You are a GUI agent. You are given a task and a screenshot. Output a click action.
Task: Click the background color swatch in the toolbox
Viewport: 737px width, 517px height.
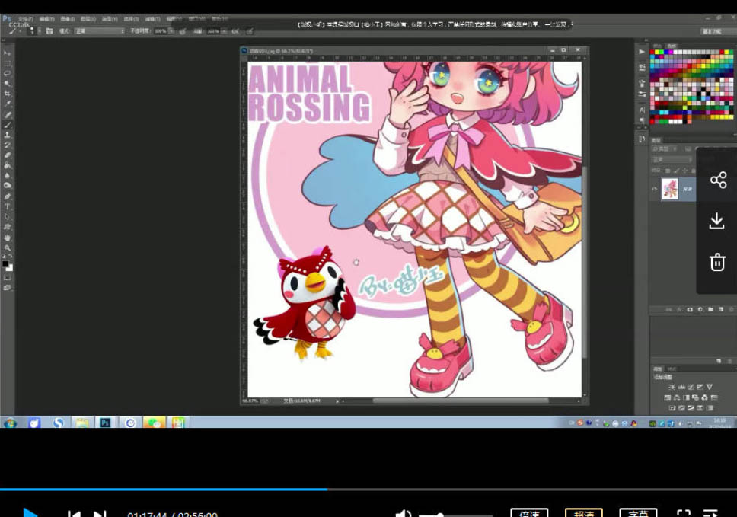point(10,268)
